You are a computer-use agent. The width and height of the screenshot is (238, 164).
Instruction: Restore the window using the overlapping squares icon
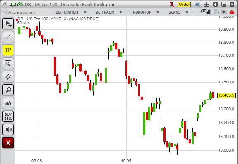click(x=224, y=5)
